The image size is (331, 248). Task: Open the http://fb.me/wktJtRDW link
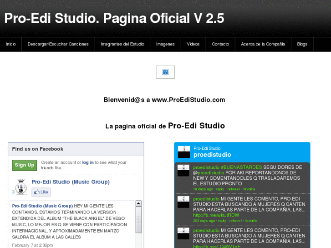tap(216, 215)
